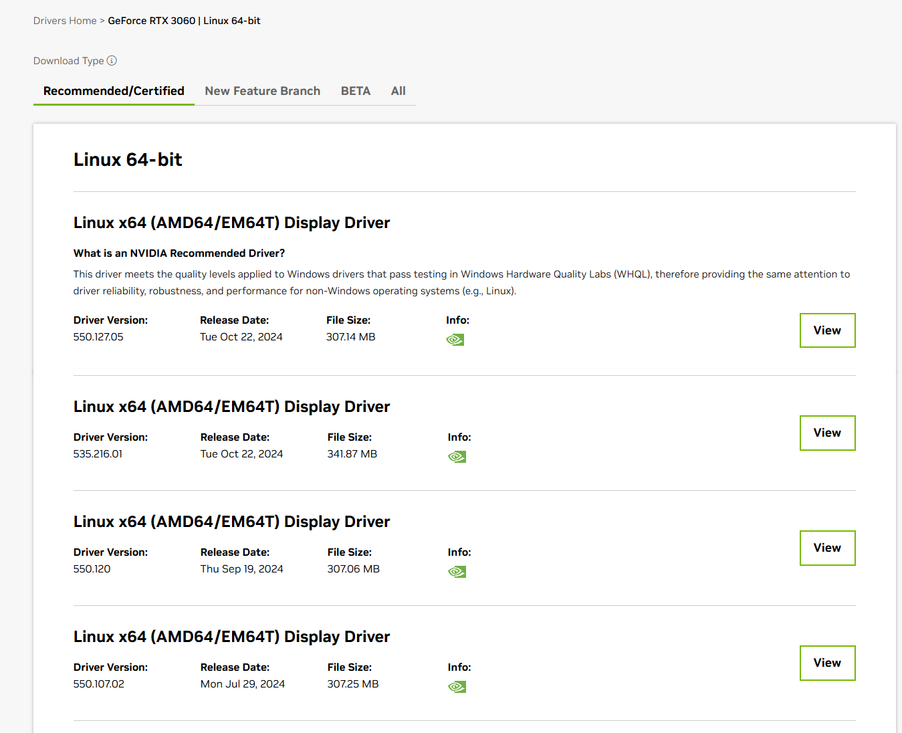Screen dimensions: 902x733
Task: Go to Drivers Home breadcrumb link
Action: pyautogui.click(x=65, y=21)
